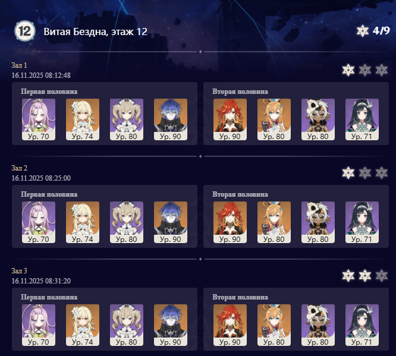Click the red-haired Lv. 90 character in Chamber 1
The height and width of the screenshot is (356, 396).
(230, 119)
